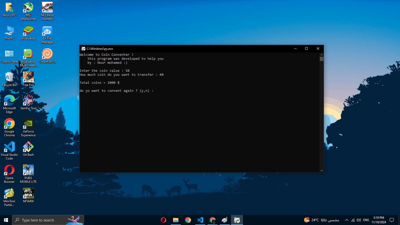Click the C:\Windows\py.exe title text
The width and height of the screenshot is (400, 225).
click(x=100, y=49)
